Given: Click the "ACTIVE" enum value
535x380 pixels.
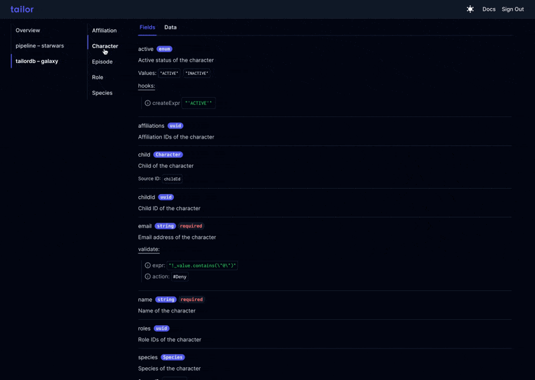Looking at the screenshot, I should 169,73.
